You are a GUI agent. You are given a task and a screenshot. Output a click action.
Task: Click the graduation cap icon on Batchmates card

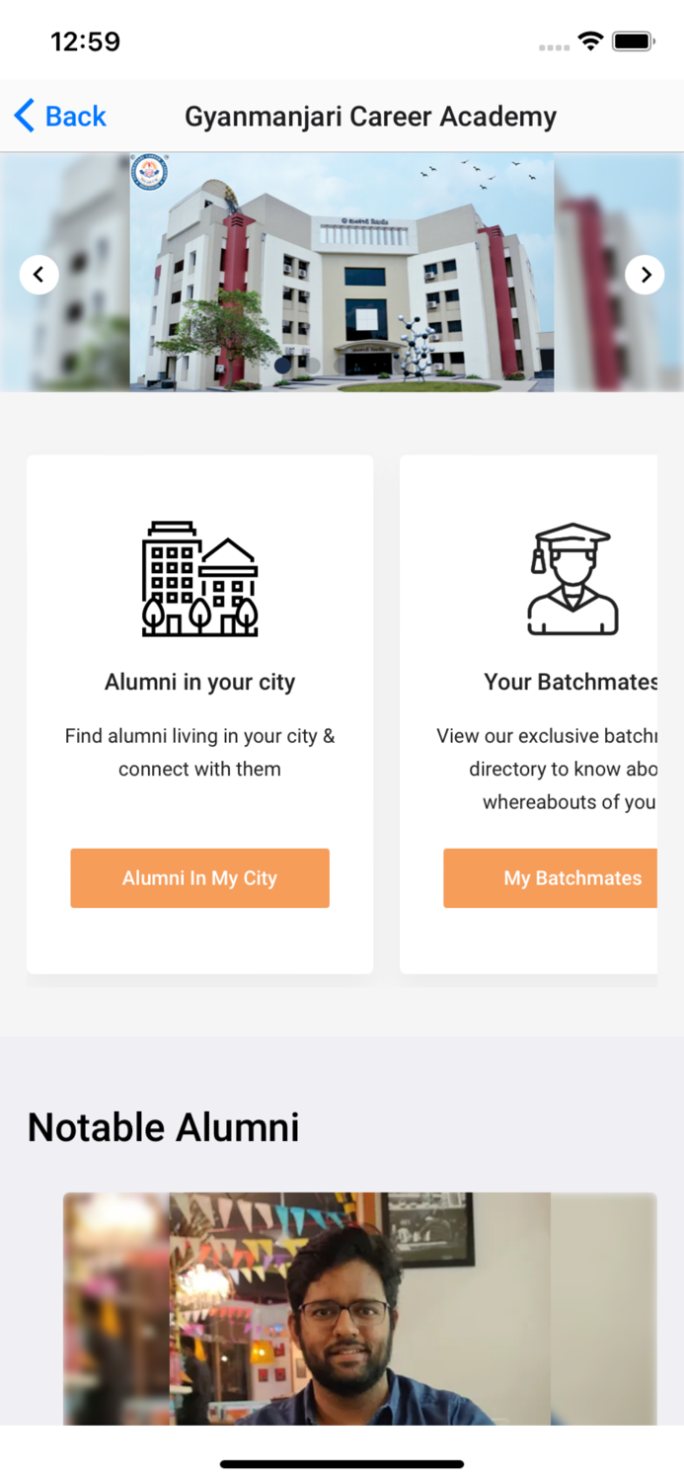click(571, 576)
